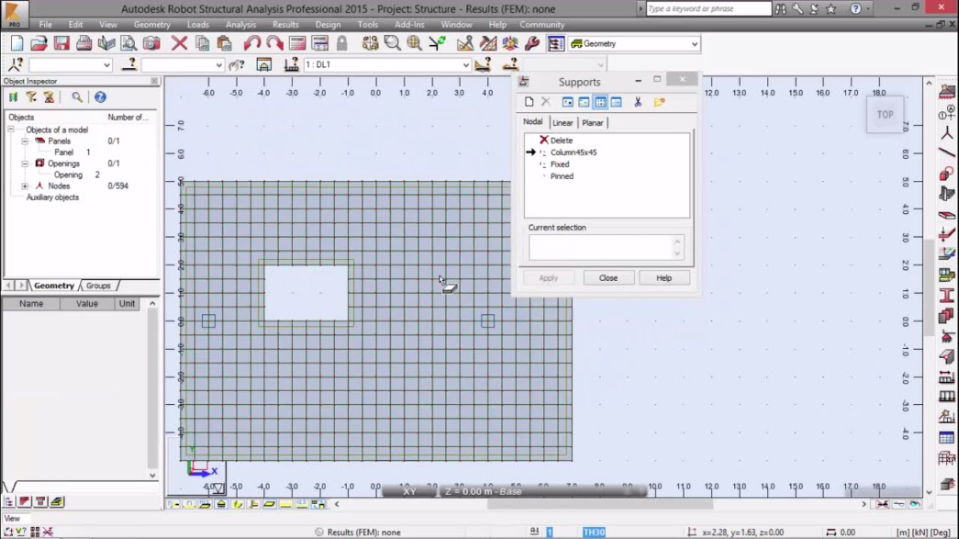Click the Help button in the Supports dialog

(x=664, y=278)
